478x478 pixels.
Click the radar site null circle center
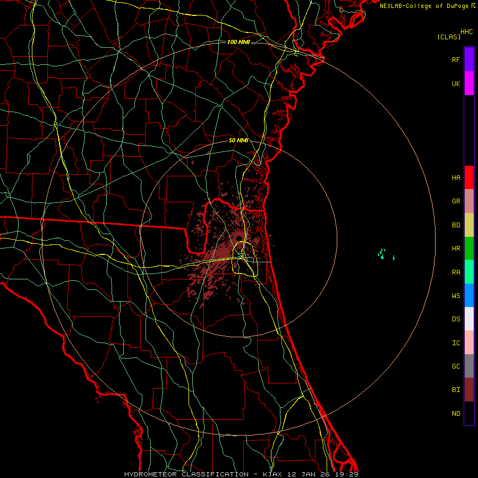(238, 238)
